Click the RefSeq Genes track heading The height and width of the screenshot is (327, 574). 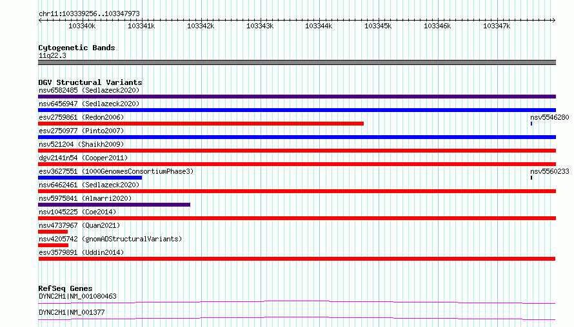coord(65,288)
